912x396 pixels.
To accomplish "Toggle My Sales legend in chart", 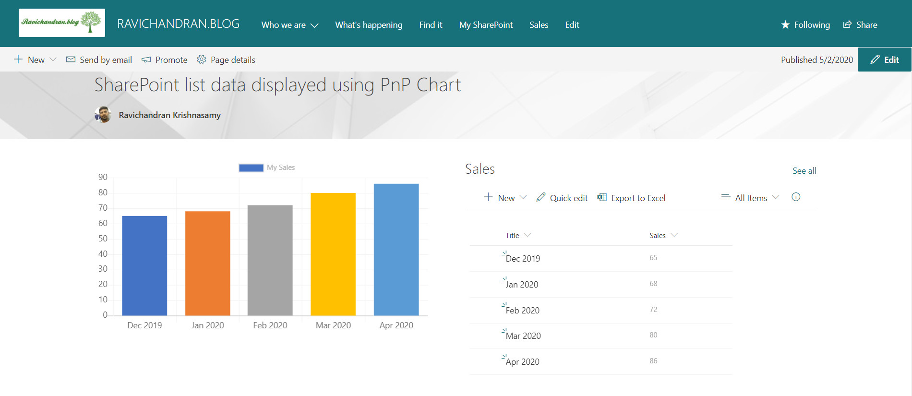I will click(267, 168).
